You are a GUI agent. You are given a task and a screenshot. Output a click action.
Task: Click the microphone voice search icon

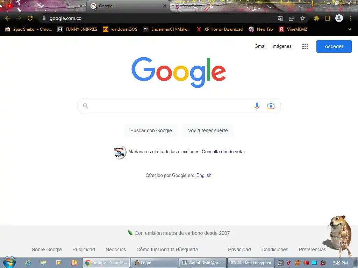[x=257, y=106]
